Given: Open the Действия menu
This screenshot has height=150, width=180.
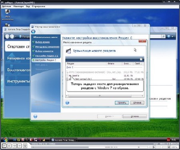Looking at the screenshot, I should click(x=6, y=6).
